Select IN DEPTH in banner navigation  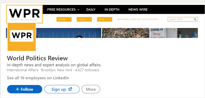pos(112,10)
